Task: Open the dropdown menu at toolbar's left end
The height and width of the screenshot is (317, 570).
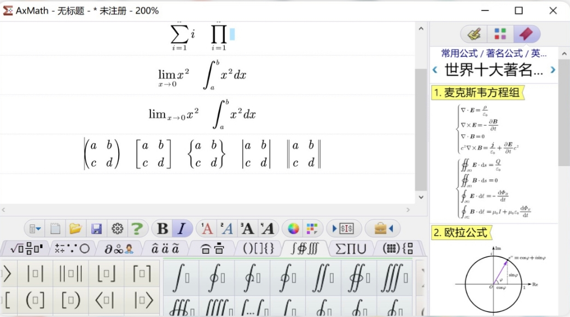Action: click(x=36, y=229)
